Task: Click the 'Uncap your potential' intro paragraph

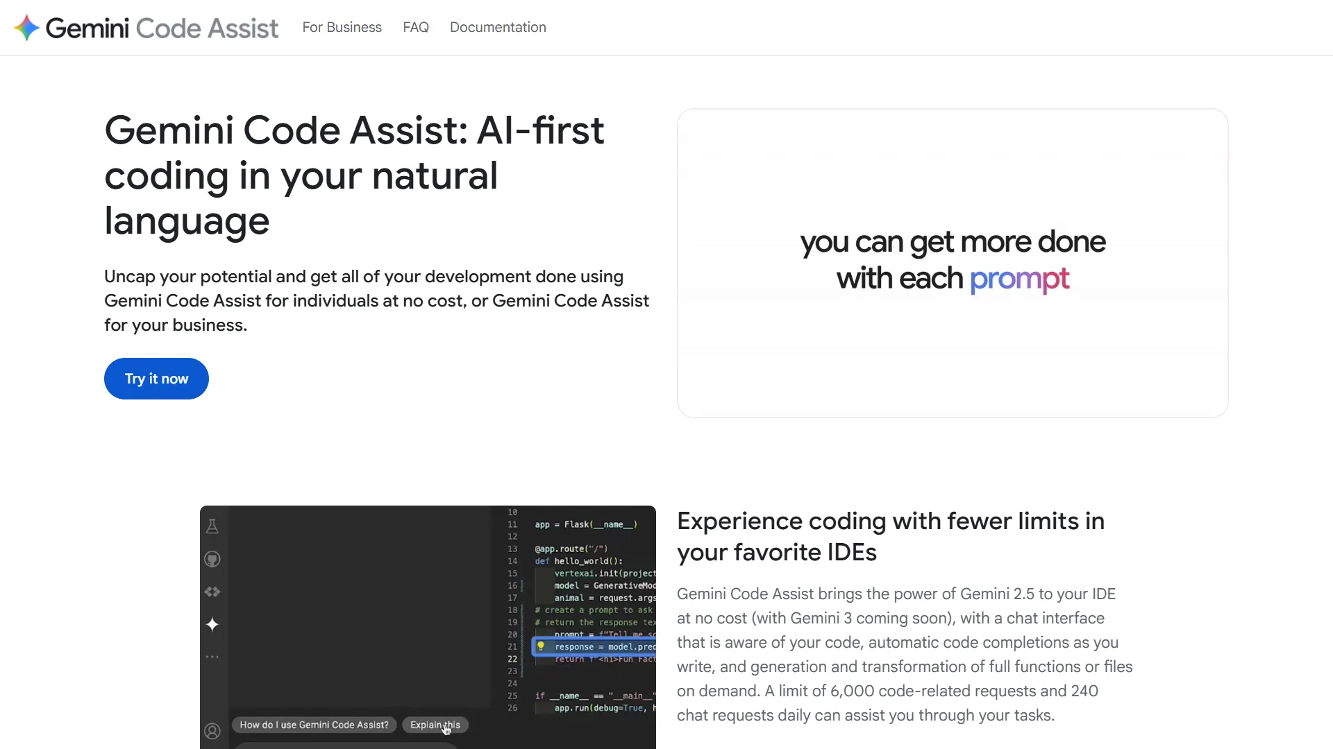Action: pos(376,301)
